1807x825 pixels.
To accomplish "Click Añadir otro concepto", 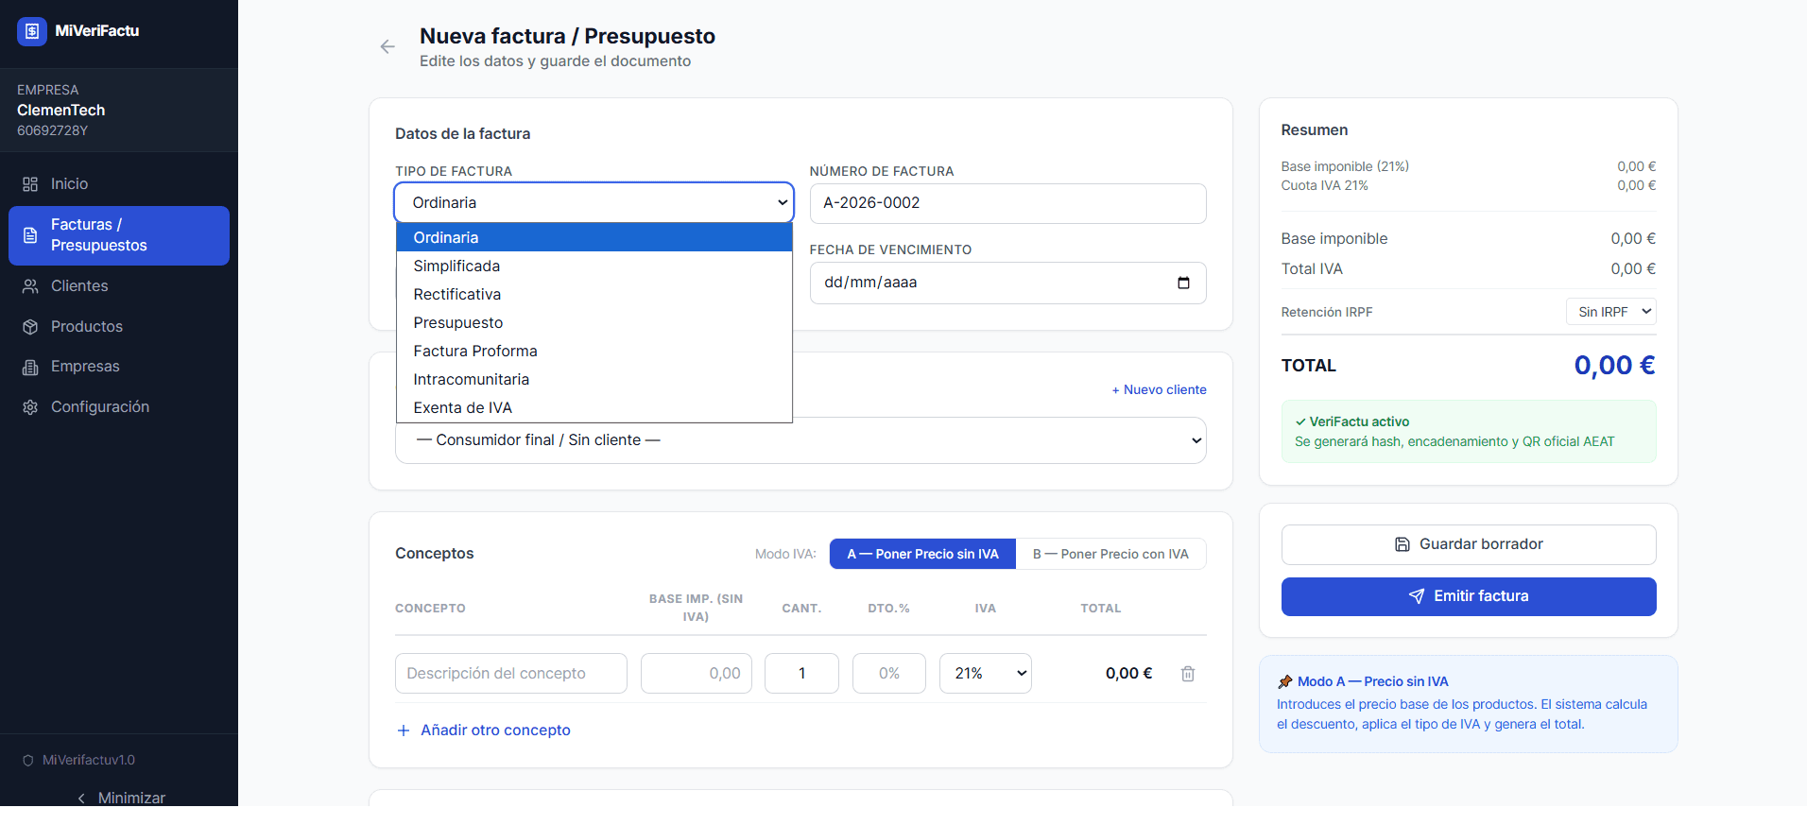I will coord(484,730).
